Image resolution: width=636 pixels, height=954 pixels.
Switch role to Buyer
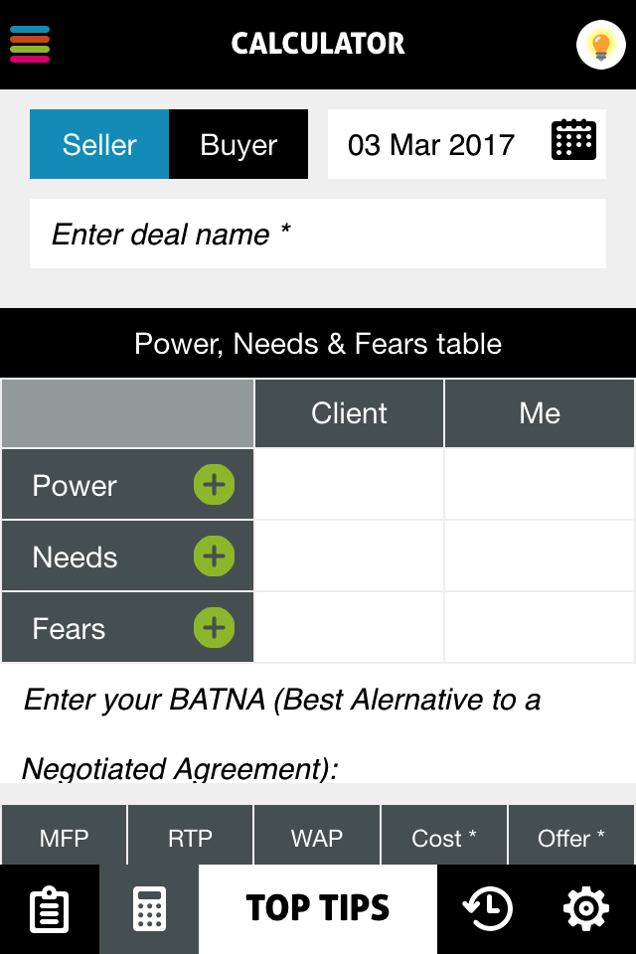click(x=238, y=144)
